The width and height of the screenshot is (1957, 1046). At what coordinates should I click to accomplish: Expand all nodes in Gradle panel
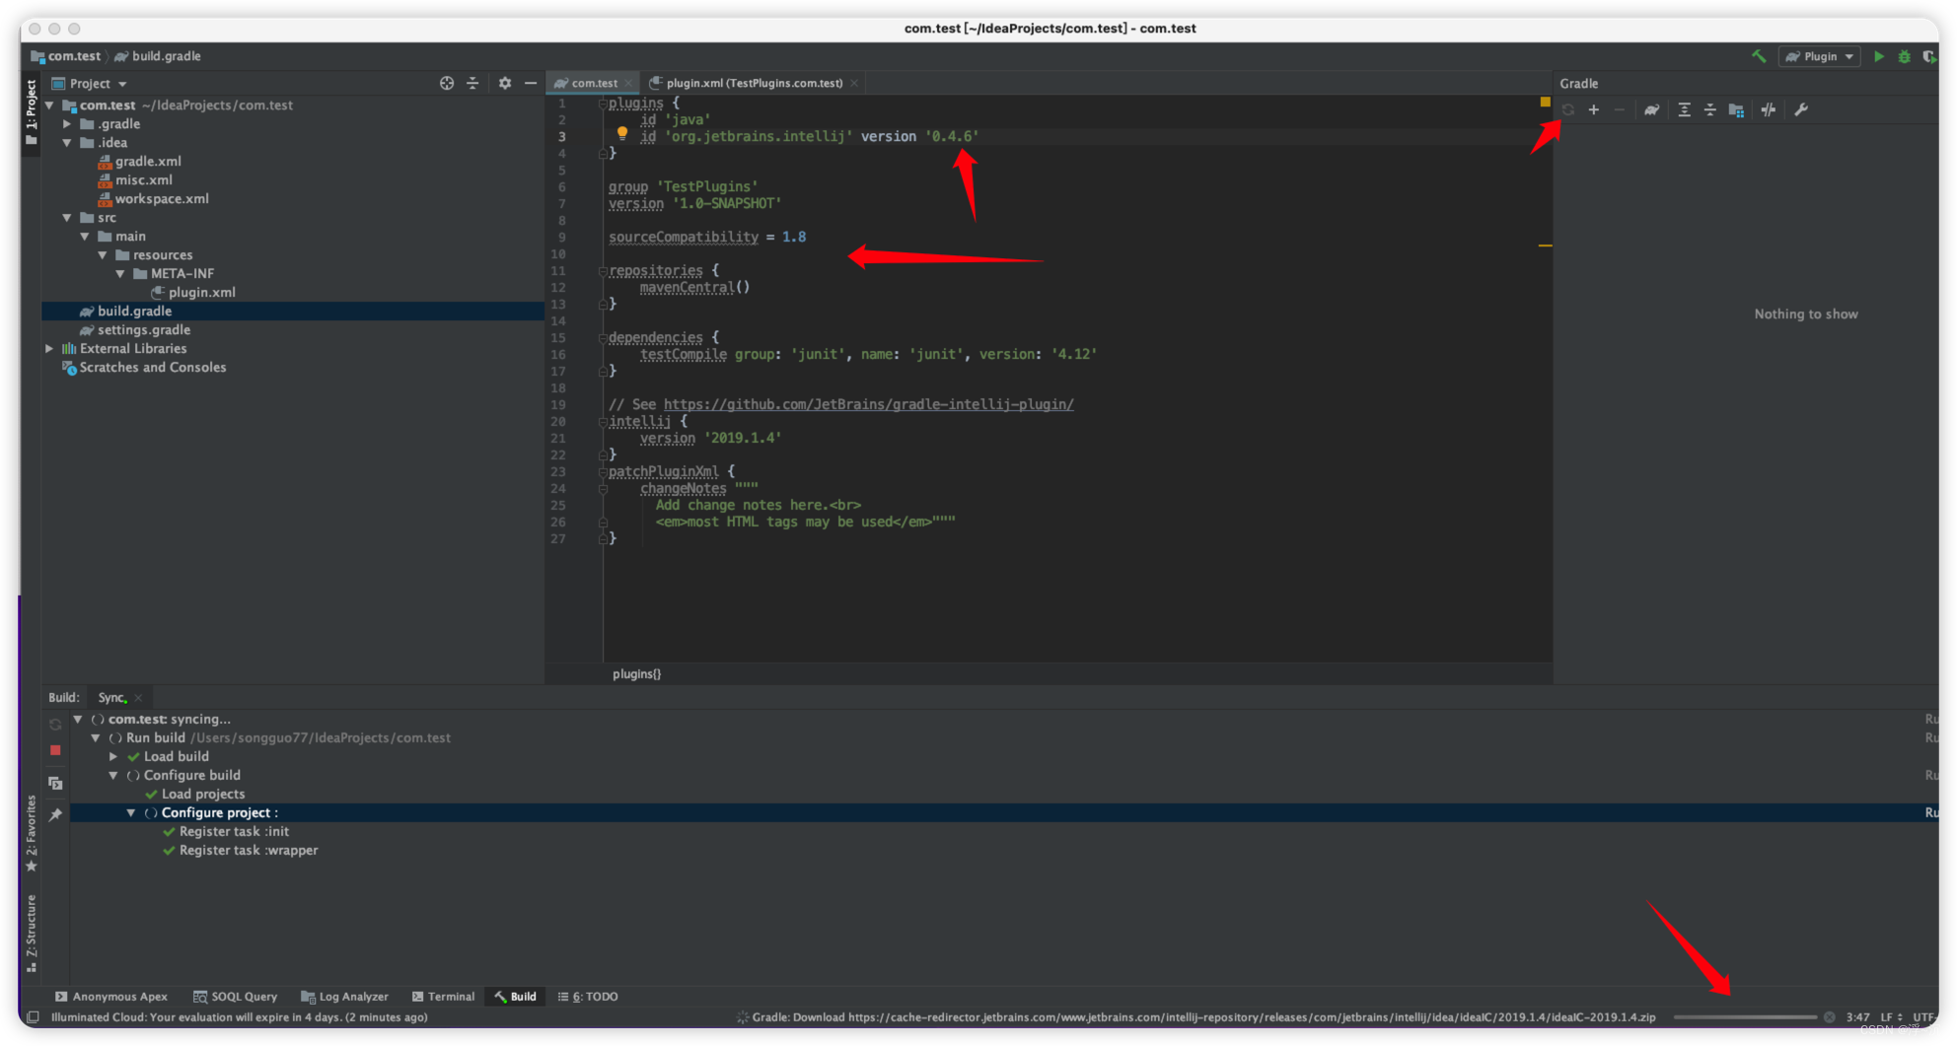pos(1684,109)
